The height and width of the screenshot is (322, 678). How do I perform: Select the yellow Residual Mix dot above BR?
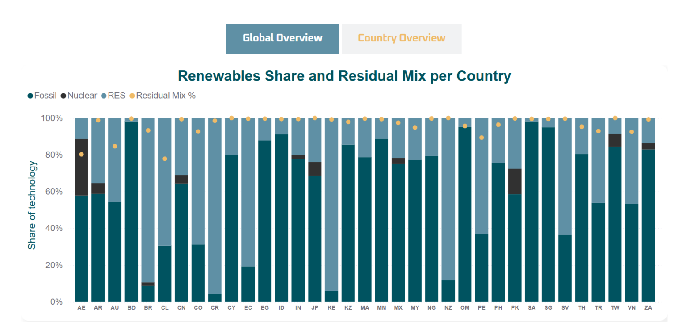(148, 130)
